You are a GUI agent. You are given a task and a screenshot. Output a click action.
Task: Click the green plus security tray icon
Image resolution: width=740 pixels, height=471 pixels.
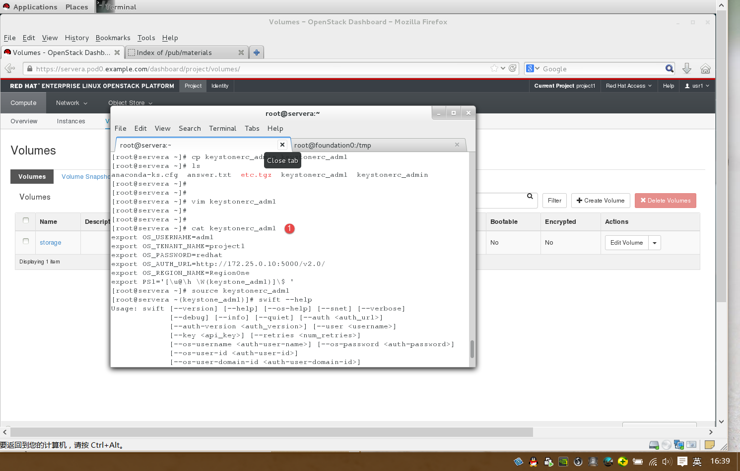pos(623,462)
